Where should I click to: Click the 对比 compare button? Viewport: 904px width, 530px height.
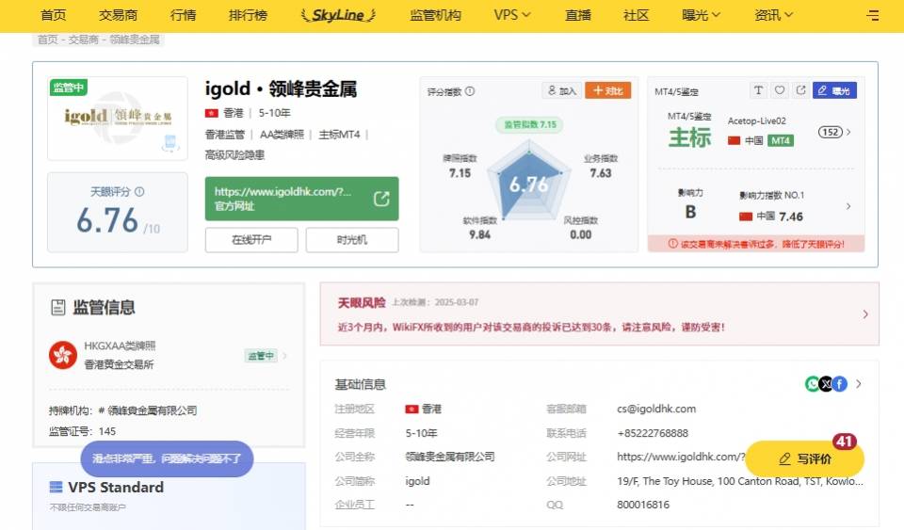(607, 90)
